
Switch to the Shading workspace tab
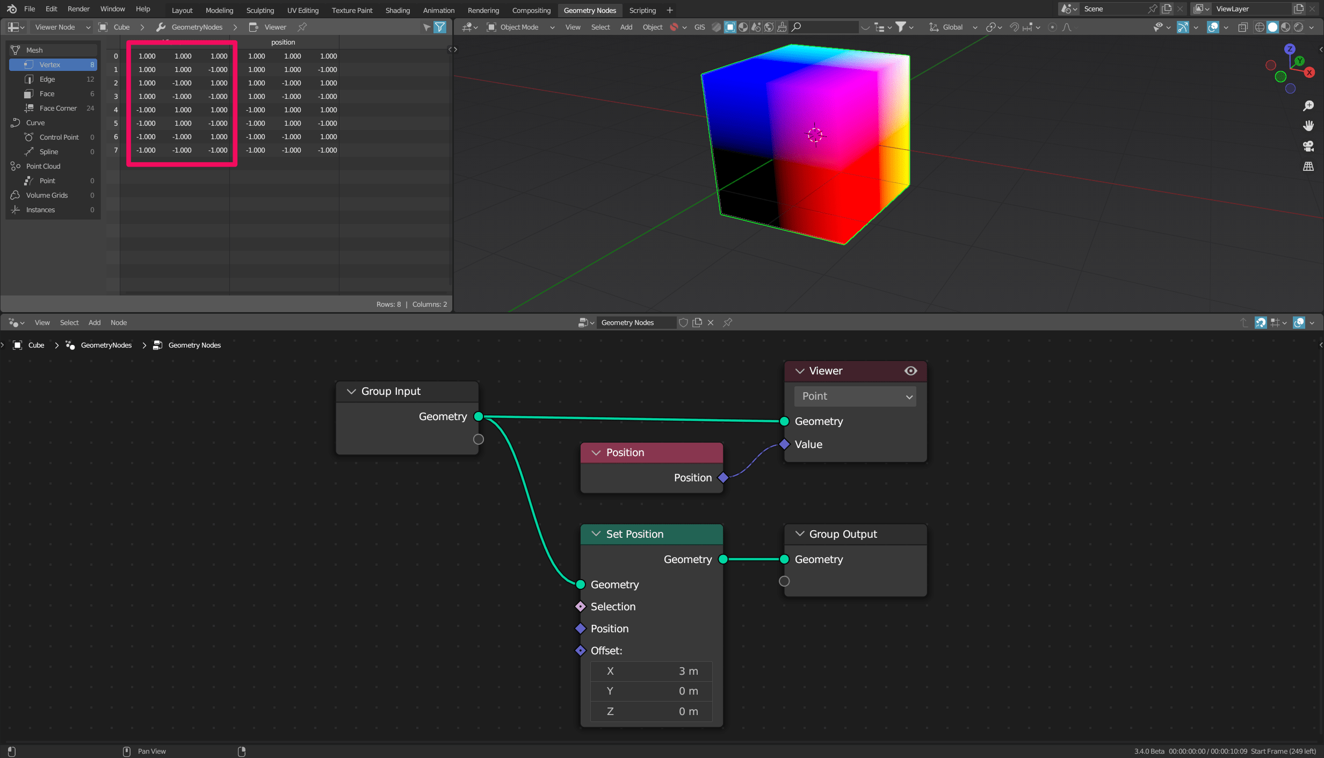pyautogui.click(x=397, y=10)
